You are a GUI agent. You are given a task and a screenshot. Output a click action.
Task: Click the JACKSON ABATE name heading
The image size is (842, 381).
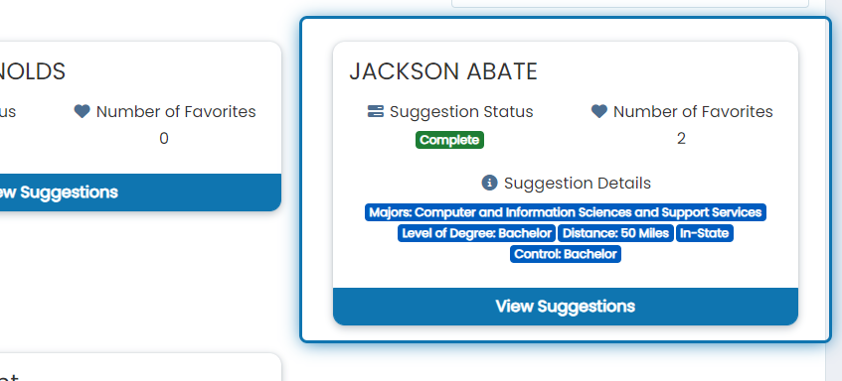pos(443,71)
